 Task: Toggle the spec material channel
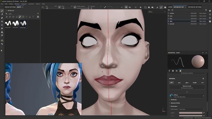click(179, 83)
